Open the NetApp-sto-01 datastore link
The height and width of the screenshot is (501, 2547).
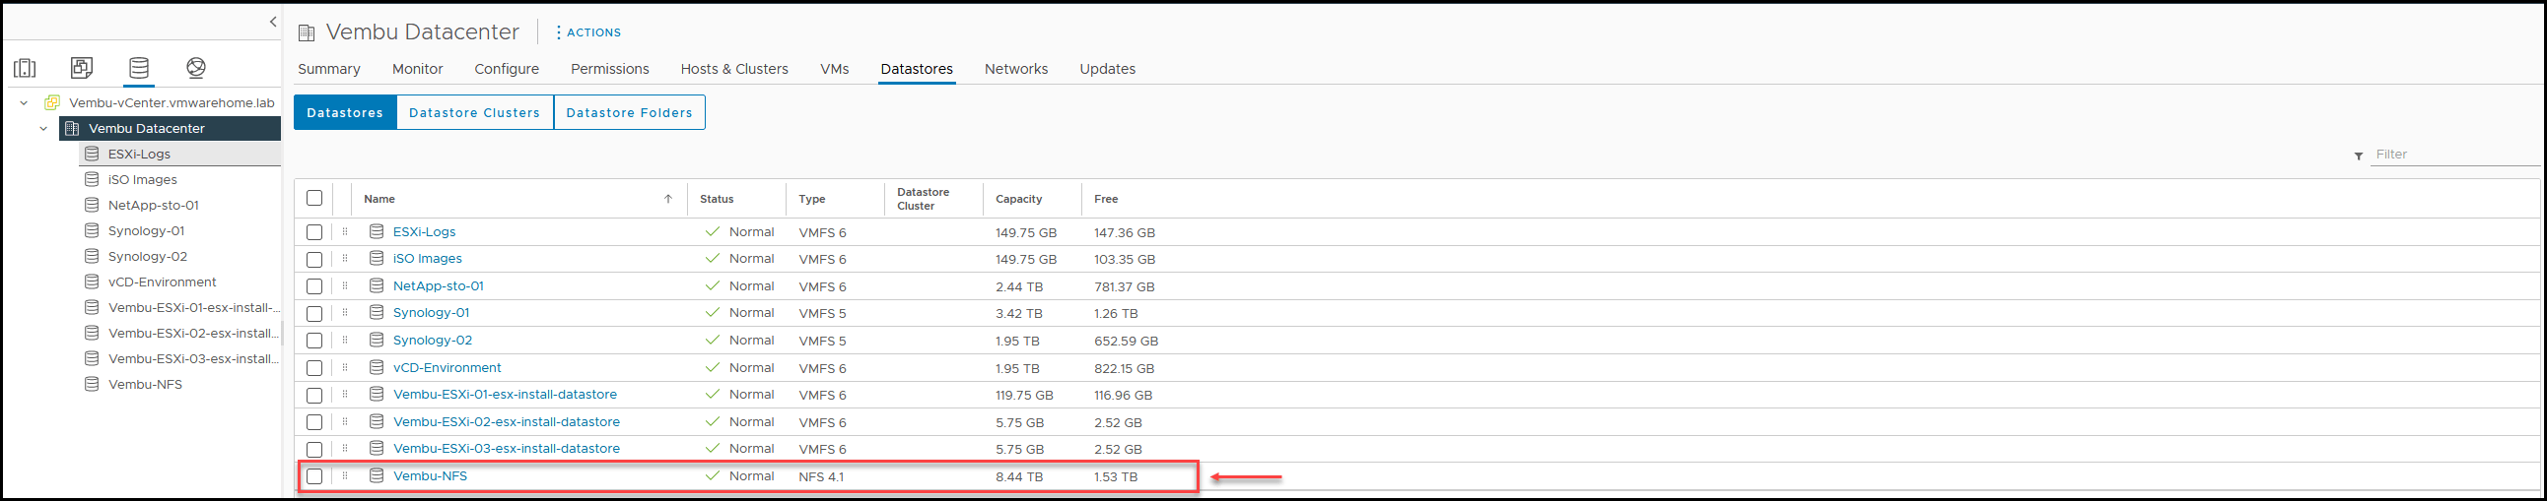click(439, 286)
